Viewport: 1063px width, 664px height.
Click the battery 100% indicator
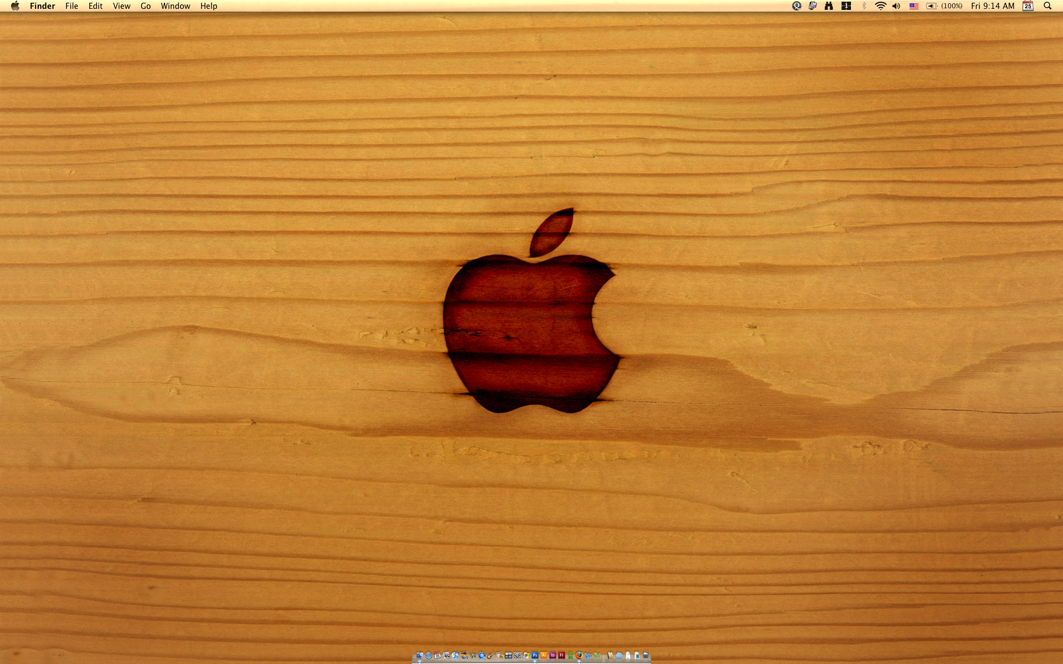945,6
